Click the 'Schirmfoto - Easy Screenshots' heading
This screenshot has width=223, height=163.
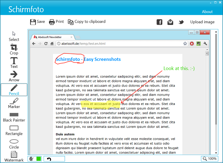(88, 59)
